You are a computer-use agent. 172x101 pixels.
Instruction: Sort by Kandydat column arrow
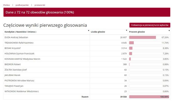click(x=88, y=30)
